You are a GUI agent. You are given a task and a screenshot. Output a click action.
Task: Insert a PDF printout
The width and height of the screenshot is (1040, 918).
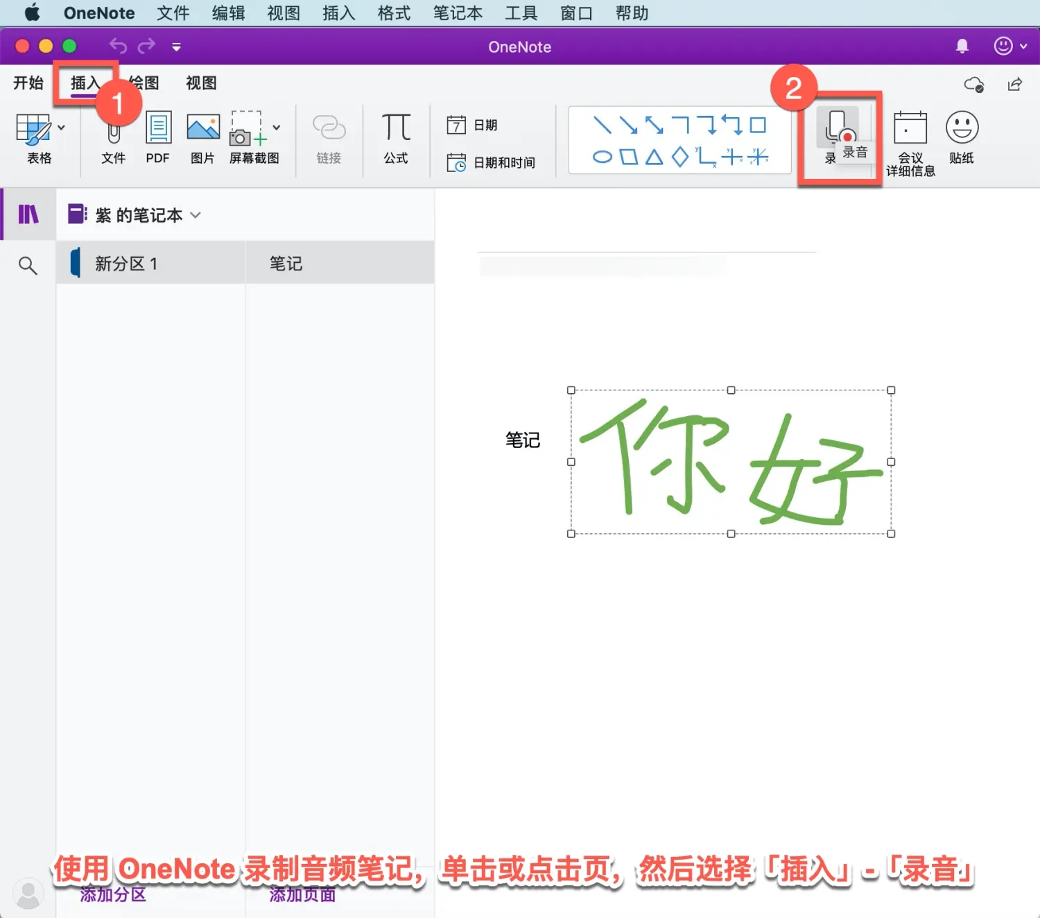[157, 136]
